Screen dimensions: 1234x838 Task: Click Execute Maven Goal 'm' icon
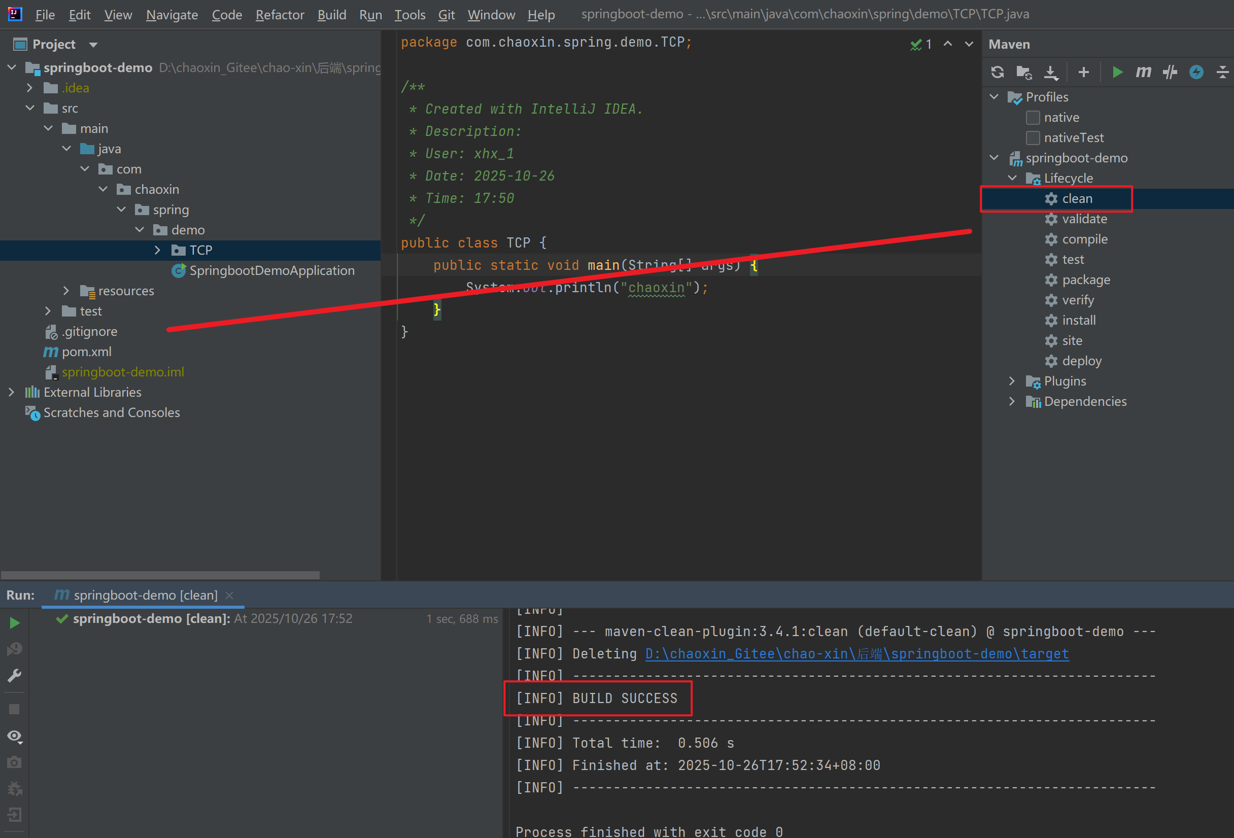[1143, 72]
